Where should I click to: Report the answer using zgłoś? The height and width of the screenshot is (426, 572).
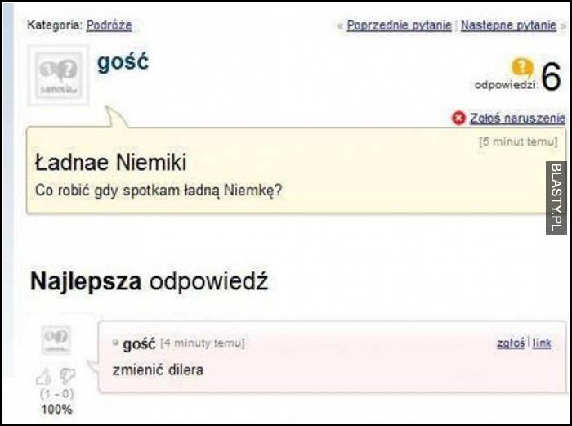[510, 343]
